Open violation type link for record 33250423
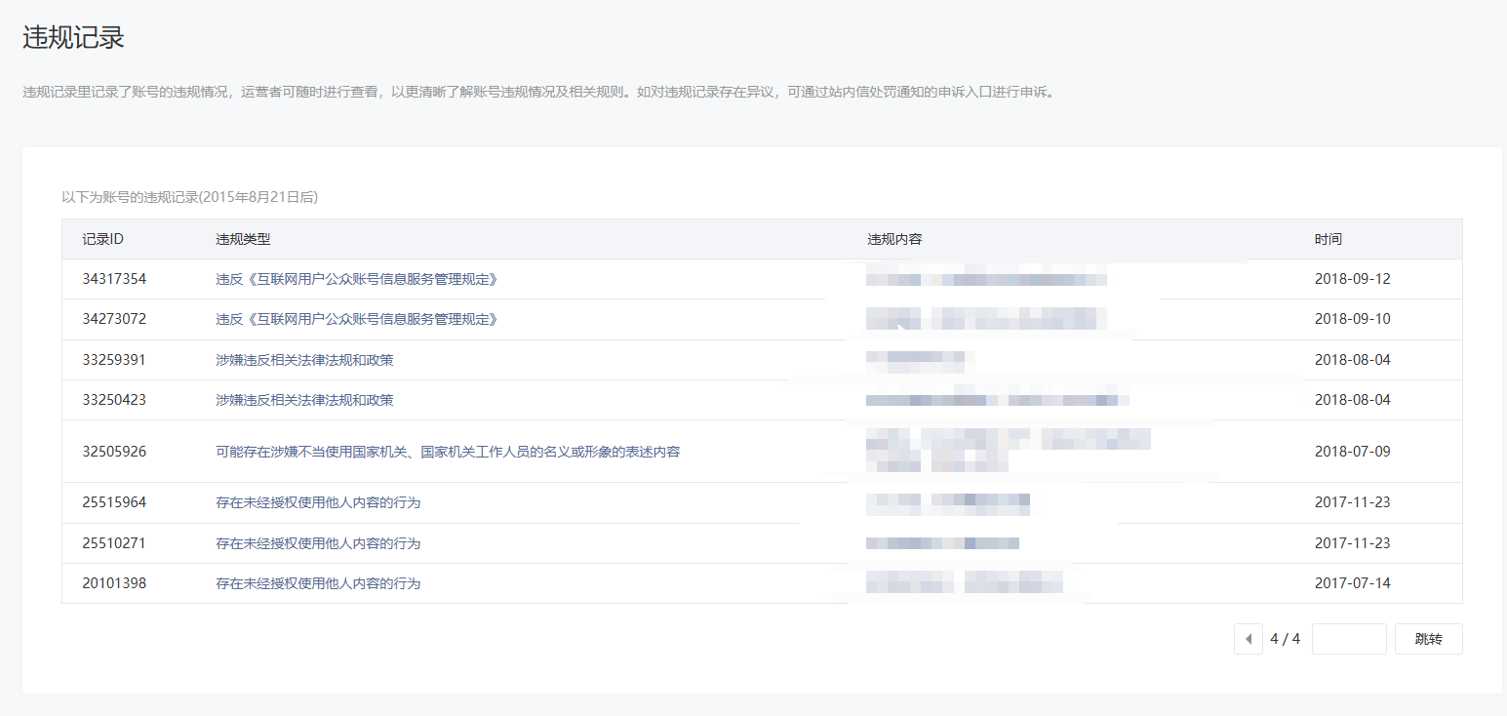The width and height of the screenshot is (1507, 716). [x=304, y=400]
